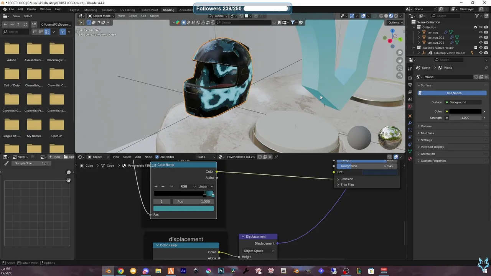Pin the node editor material (pin icon)
The image size is (491, 276).
276,157
